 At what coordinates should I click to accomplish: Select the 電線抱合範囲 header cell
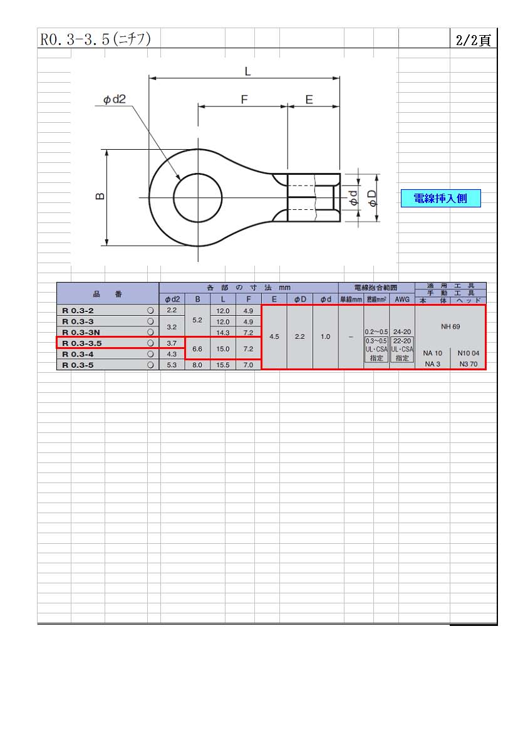(x=376, y=288)
